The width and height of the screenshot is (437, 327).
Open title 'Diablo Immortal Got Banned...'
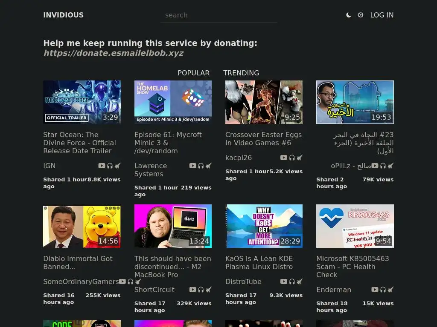pyautogui.click(x=78, y=262)
